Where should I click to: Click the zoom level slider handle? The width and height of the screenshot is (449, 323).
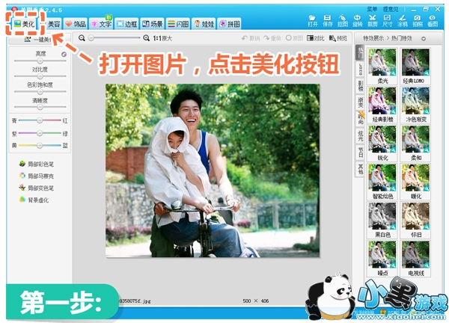tap(91, 38)
